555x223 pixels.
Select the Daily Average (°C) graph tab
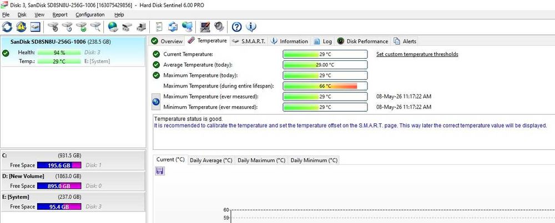pyautogui.click(x=211, y=160)
